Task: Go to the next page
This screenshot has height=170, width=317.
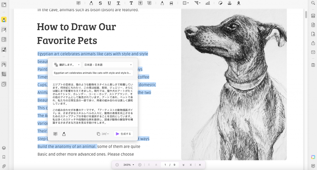Action: pos(183,165)
